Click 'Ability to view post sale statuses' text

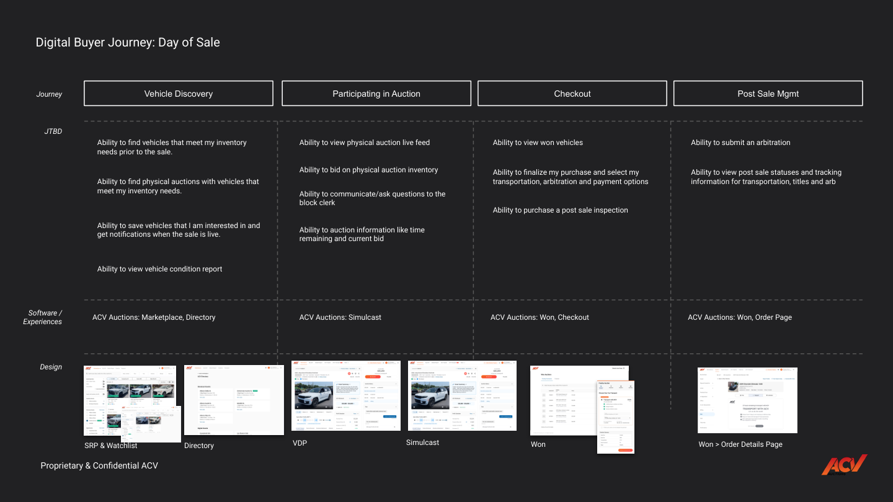[766, 177]
